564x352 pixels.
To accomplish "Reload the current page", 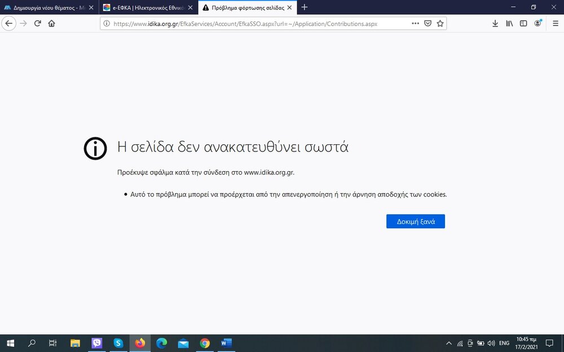I will tap(38, 24).
